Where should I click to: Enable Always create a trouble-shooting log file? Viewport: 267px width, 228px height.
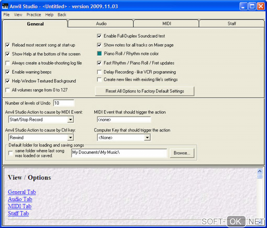tap(8, 63)
